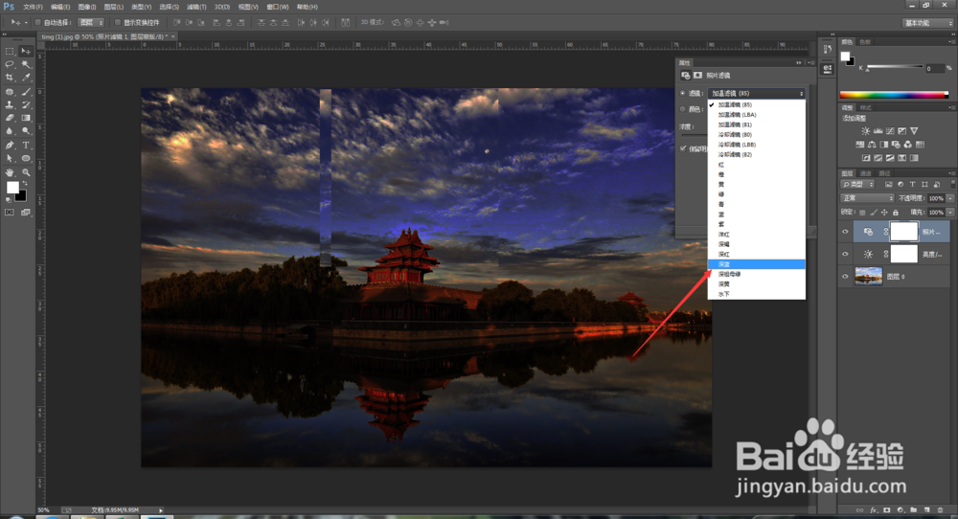Add Levels adjustment from Adjustments panel
958x519 pixels.
pyautogui.click(x=878, y=130)
